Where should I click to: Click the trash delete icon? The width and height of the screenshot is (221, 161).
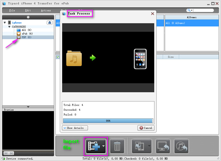click(117, 146)
